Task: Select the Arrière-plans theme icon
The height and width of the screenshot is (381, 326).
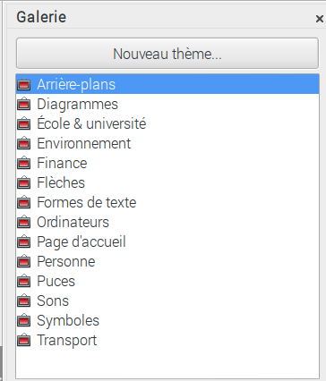Action: point(24,84)
